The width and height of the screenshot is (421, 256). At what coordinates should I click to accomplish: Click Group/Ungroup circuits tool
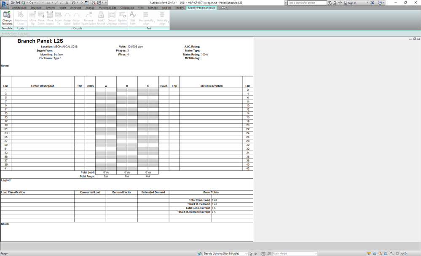(x=112, y=18)
